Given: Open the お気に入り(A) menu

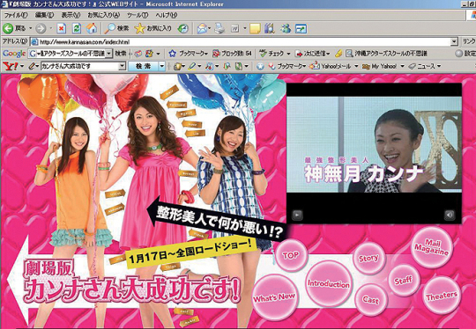Looking at the screenshot, I should (x=103, y=15).
